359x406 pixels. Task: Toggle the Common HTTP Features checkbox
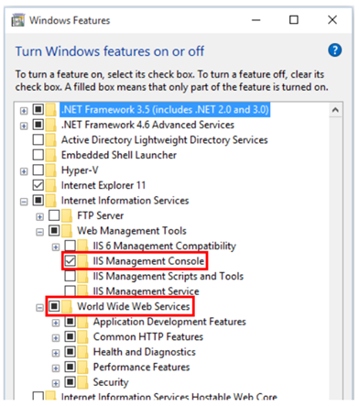point(70,336)
